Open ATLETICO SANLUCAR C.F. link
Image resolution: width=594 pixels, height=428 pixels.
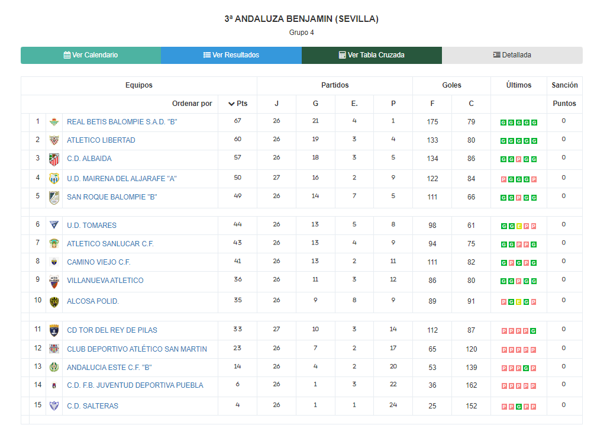pos(110,244)
